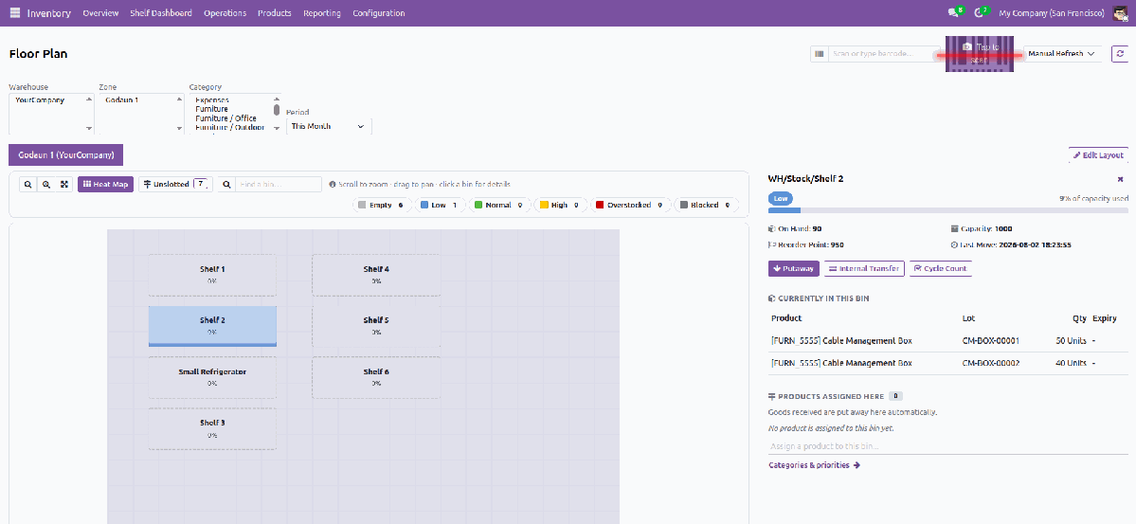Click the barcode icon beside scan field

click(819, 54)
